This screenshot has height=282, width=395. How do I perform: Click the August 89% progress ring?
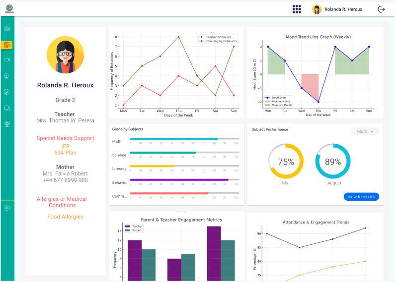pyautogui.click(x=333, y=161)
